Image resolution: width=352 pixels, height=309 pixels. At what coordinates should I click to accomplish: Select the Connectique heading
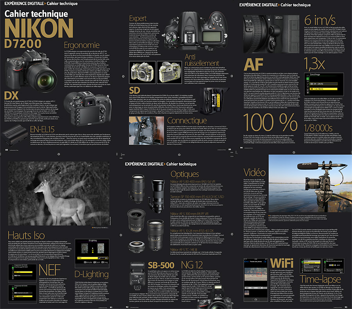click(x=187, y=121)
